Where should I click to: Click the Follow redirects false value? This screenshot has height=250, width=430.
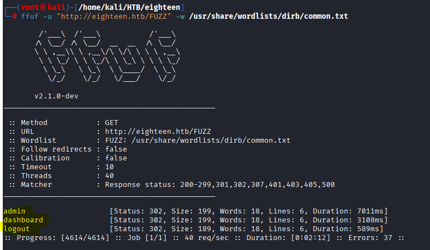(116, 149)
